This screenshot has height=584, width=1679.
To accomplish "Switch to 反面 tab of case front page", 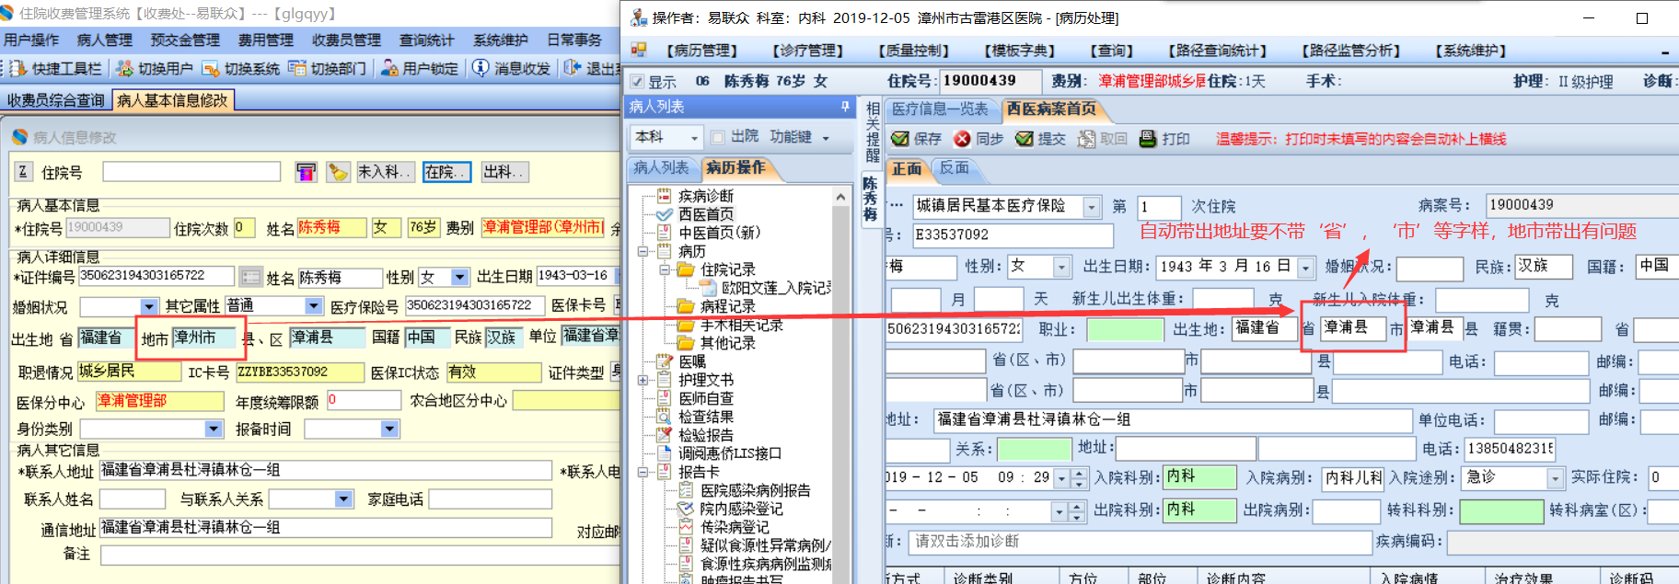I will coord(955,168).
